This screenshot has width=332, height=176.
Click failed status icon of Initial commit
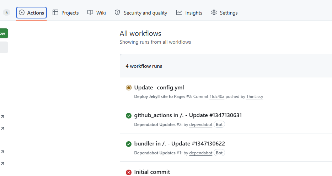click(x=129, y=172)
